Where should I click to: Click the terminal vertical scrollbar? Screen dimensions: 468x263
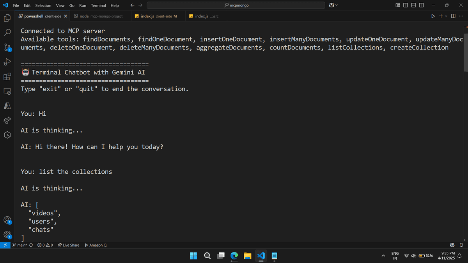[466, 53]
